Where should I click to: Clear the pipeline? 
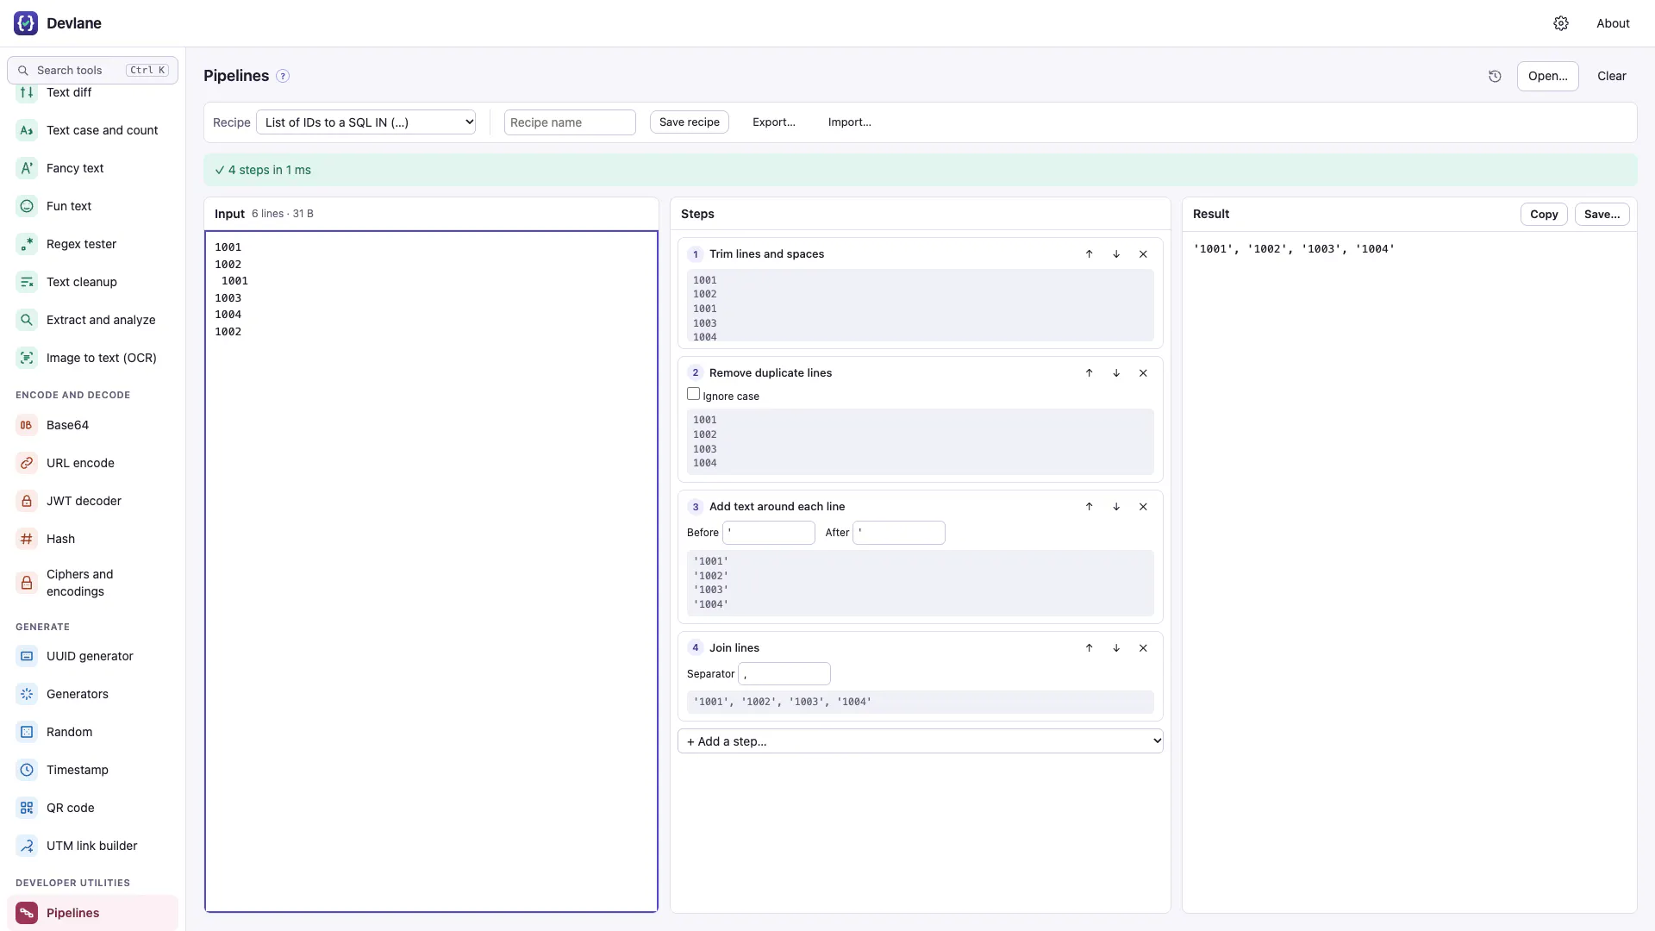[x=1612, y=76]
